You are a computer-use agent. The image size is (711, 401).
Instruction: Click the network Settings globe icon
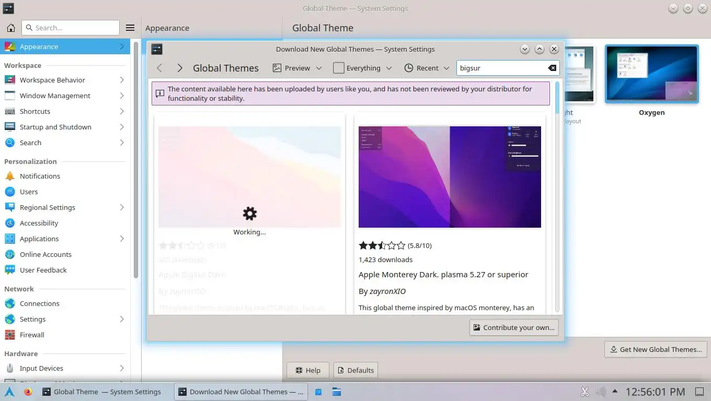(x=10, y=319)
